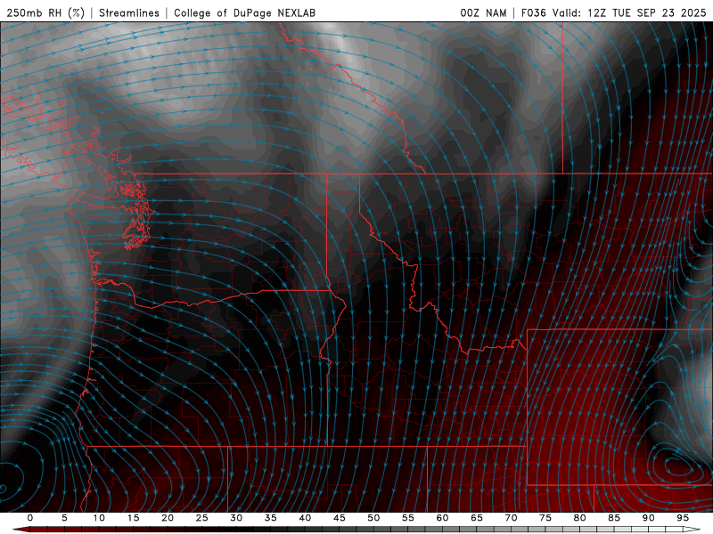The height and width of the screenshot is (534, 713).
Task: Click the closed streamline circulation in the bottom-right corner
Action: coord(677,466)
